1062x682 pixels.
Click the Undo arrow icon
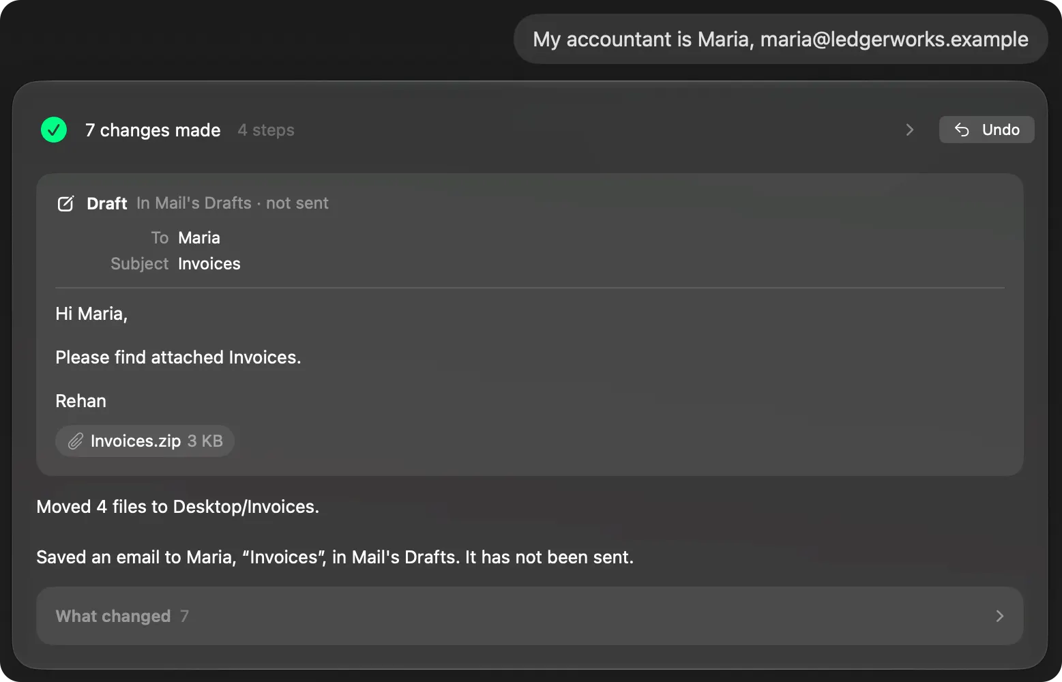click(962, 130)
